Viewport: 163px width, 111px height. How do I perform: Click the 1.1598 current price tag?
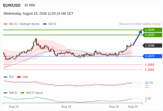click(152, 46)
